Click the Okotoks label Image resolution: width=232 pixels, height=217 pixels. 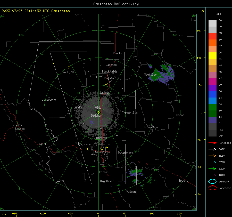(x=103, y=172)
